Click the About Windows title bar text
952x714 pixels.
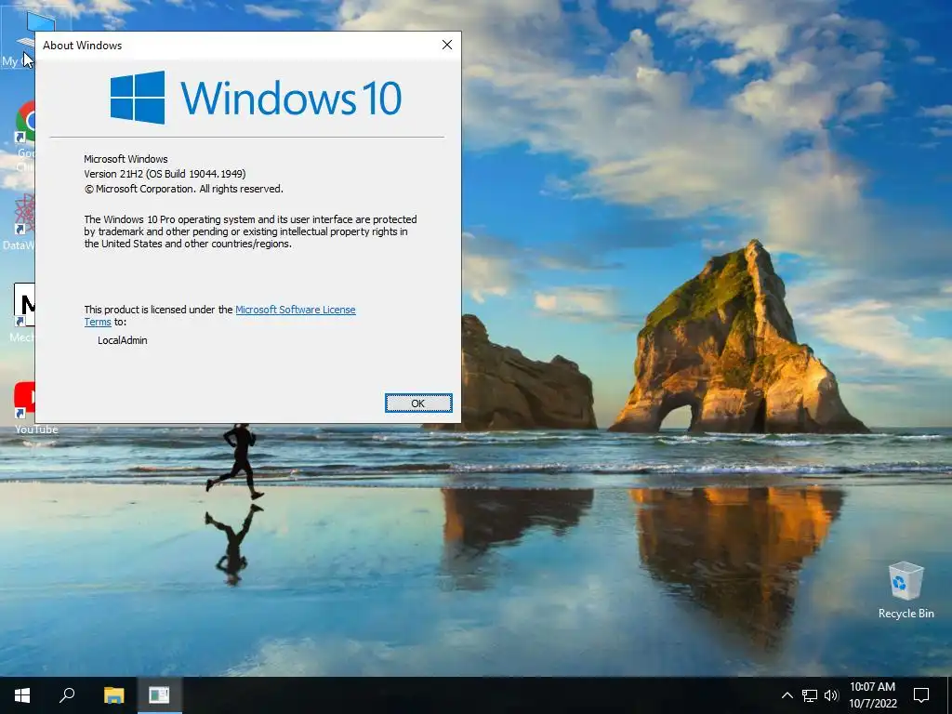pyautogui.click(x=83, y=46)
